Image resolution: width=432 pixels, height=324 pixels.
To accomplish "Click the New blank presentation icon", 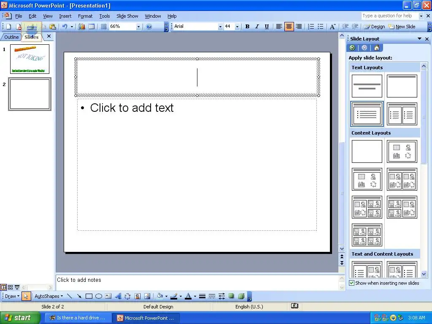I will point(8,27).
